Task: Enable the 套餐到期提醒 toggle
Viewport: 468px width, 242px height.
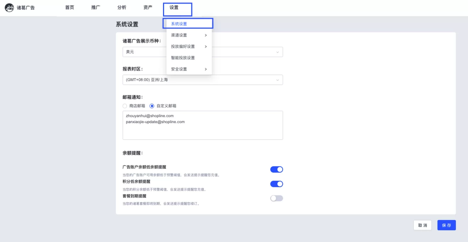Action: [x=277, y=198]
